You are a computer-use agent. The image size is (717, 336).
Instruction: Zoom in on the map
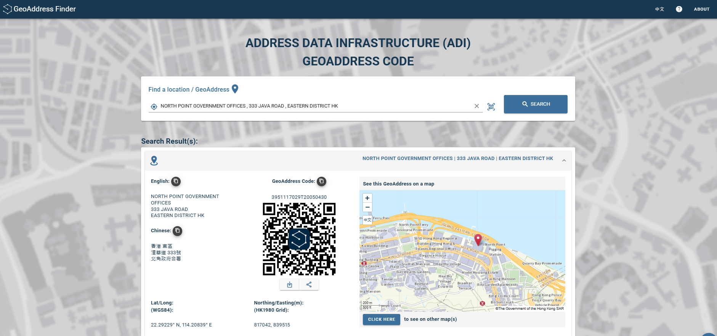367,198
